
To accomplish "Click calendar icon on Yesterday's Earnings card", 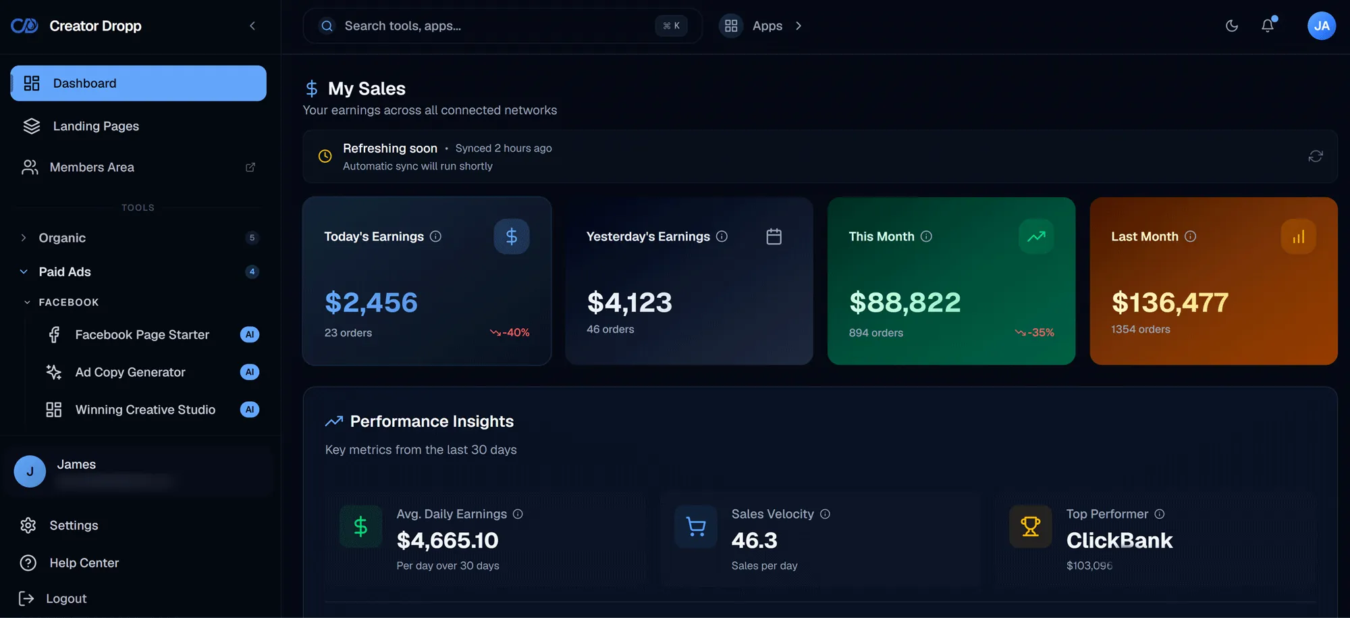I will click(774, 236).
